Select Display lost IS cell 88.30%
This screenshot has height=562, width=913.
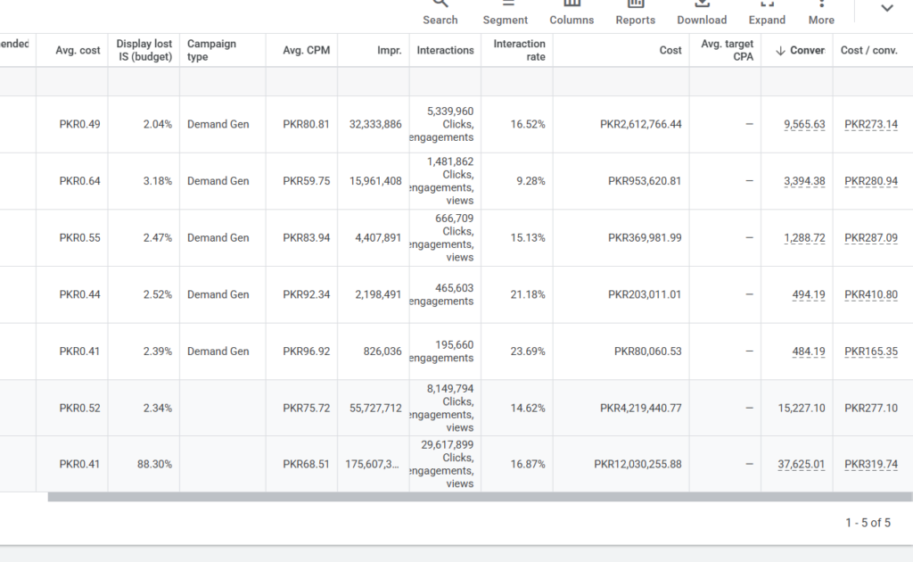coord(154,464)
